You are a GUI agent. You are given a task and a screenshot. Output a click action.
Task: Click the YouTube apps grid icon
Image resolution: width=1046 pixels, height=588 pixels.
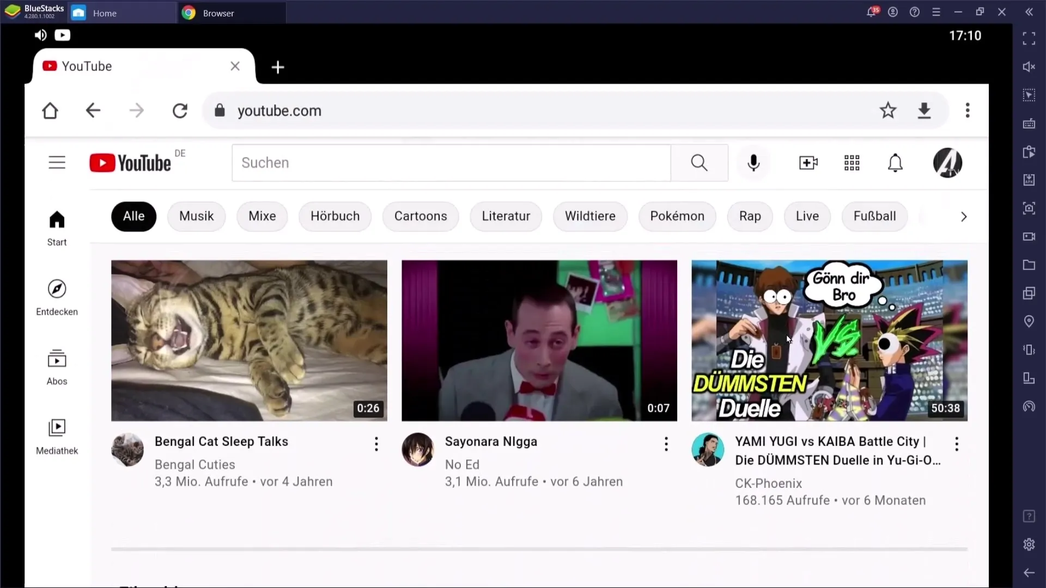852,162
